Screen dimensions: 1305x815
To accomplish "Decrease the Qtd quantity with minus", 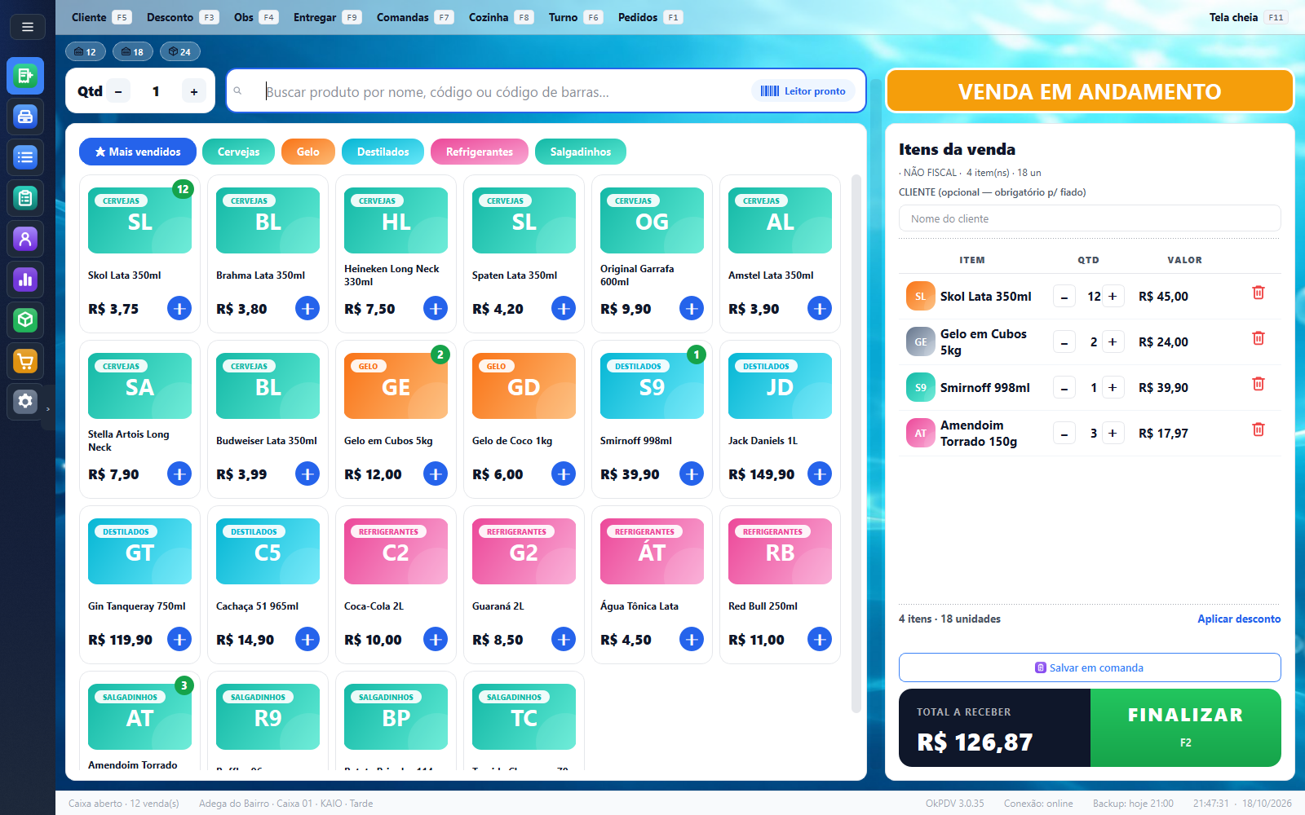I will pos(118,91).
